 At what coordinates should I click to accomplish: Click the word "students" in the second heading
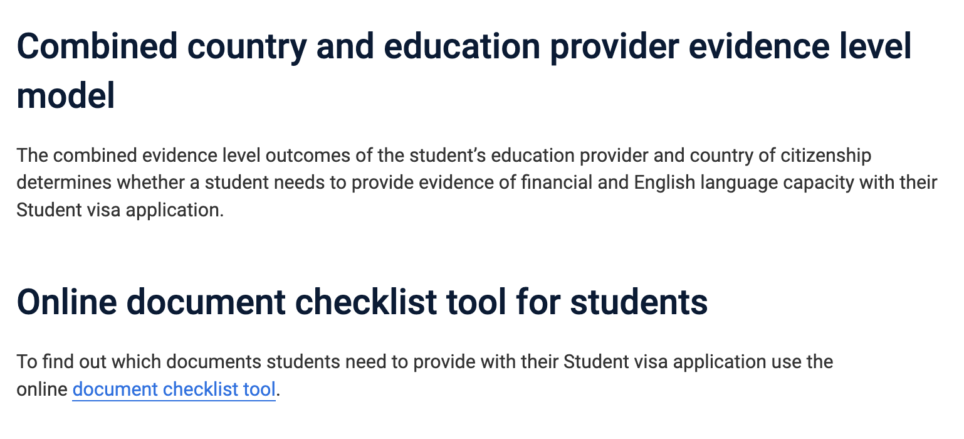[x=638, y=302]
